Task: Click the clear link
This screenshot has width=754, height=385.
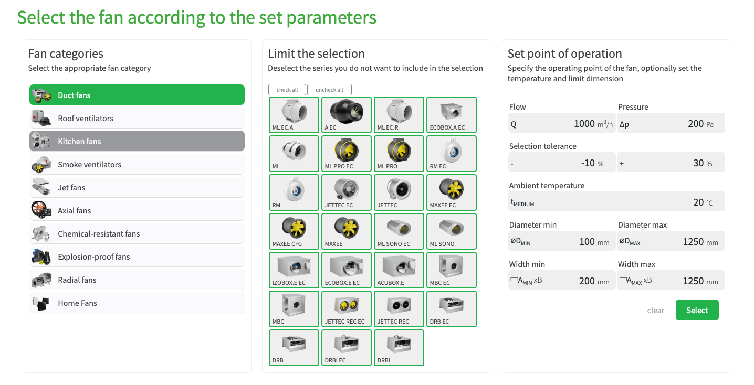Action: [656, 311]
